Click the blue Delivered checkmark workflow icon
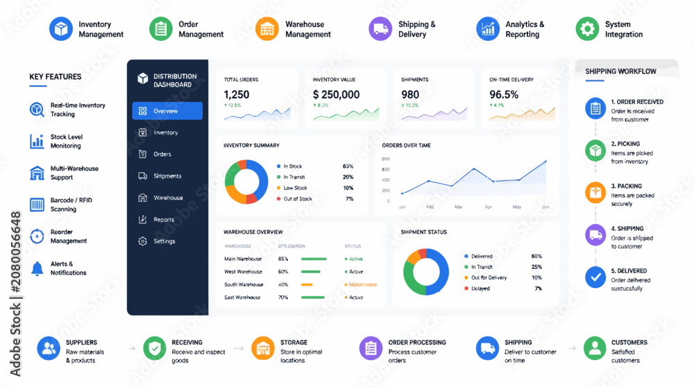The image size is (694, 387). pos(595,277)
